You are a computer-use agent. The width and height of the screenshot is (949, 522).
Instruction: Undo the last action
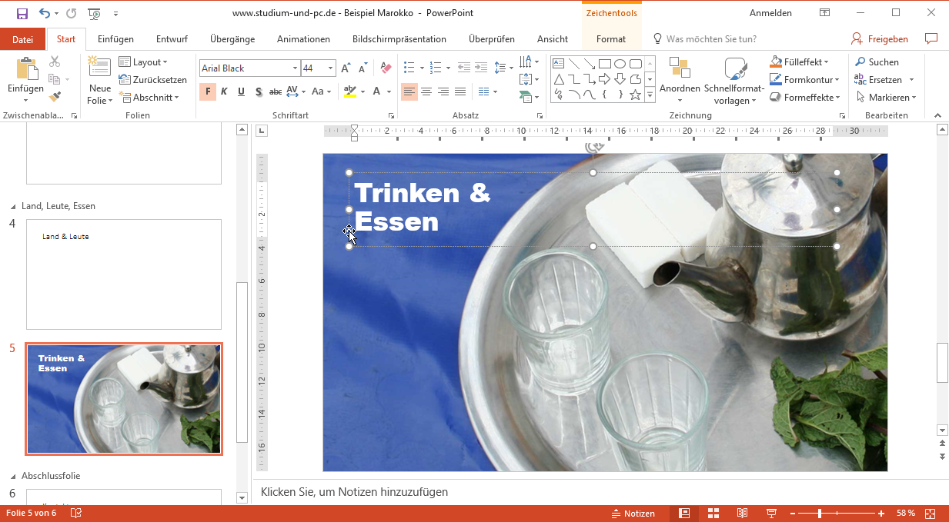44,13
